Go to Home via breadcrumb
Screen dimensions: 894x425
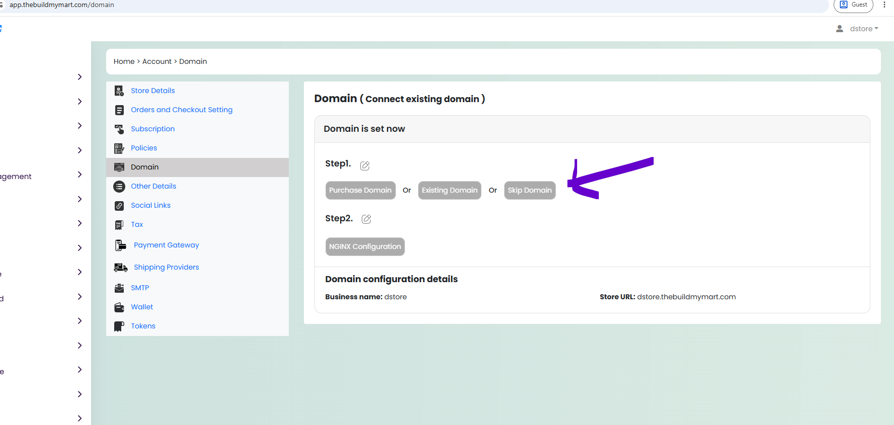[x=124, y=61]
